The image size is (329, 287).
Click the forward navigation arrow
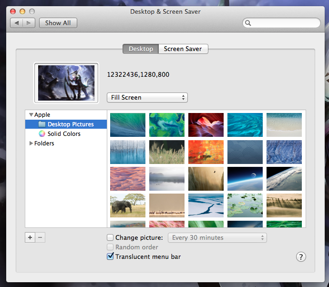29,23
